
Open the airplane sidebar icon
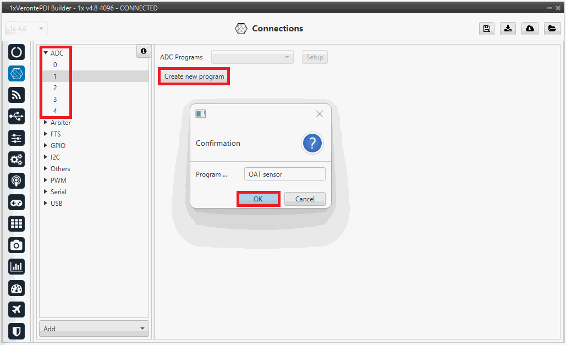pyautogui.click(x=17, y=310)
